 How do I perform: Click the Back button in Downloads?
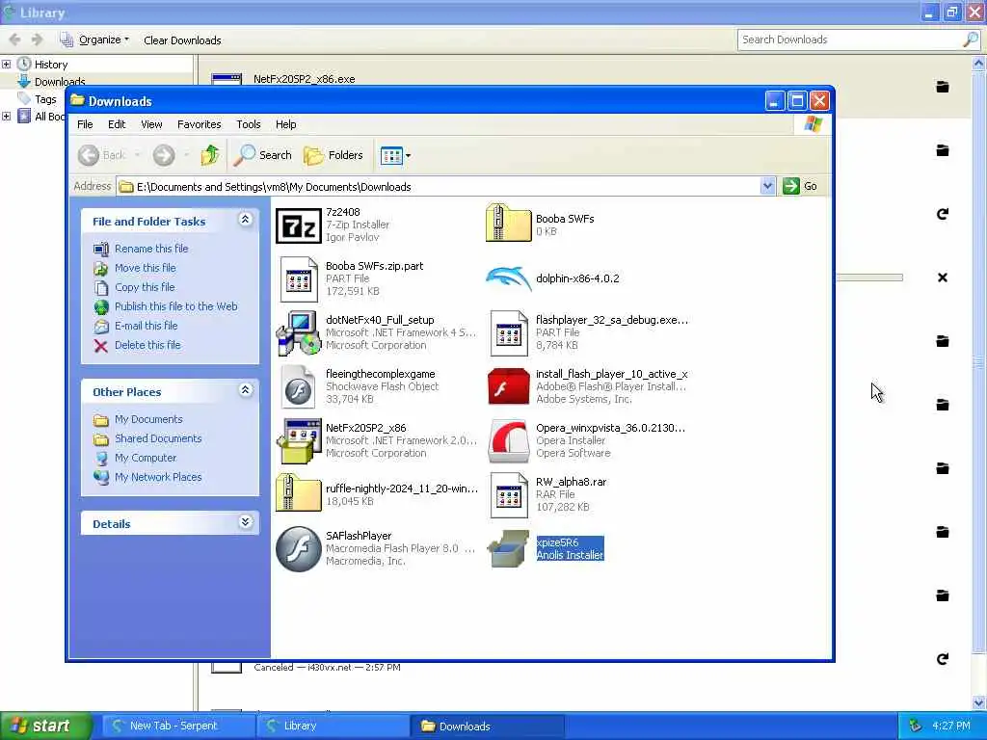pos(102,155)
